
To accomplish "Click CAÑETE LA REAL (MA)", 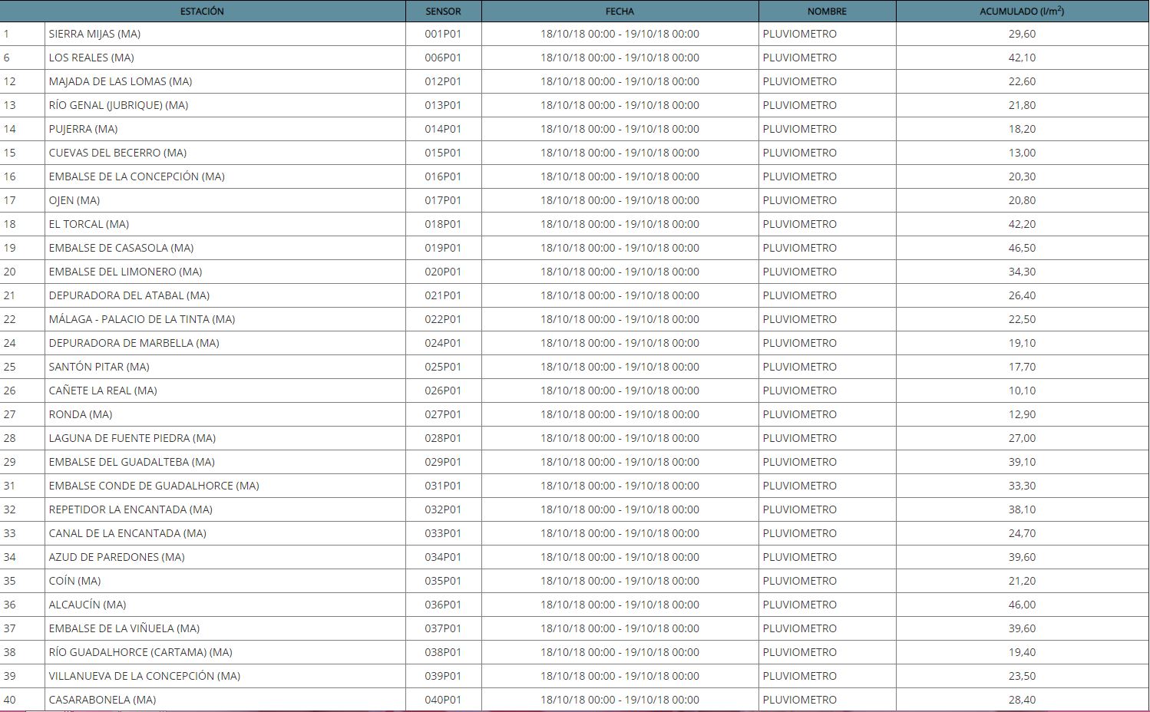I will click(x=103, y=391).
